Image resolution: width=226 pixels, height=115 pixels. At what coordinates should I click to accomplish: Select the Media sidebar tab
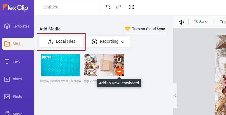click(x=18, y=44)
